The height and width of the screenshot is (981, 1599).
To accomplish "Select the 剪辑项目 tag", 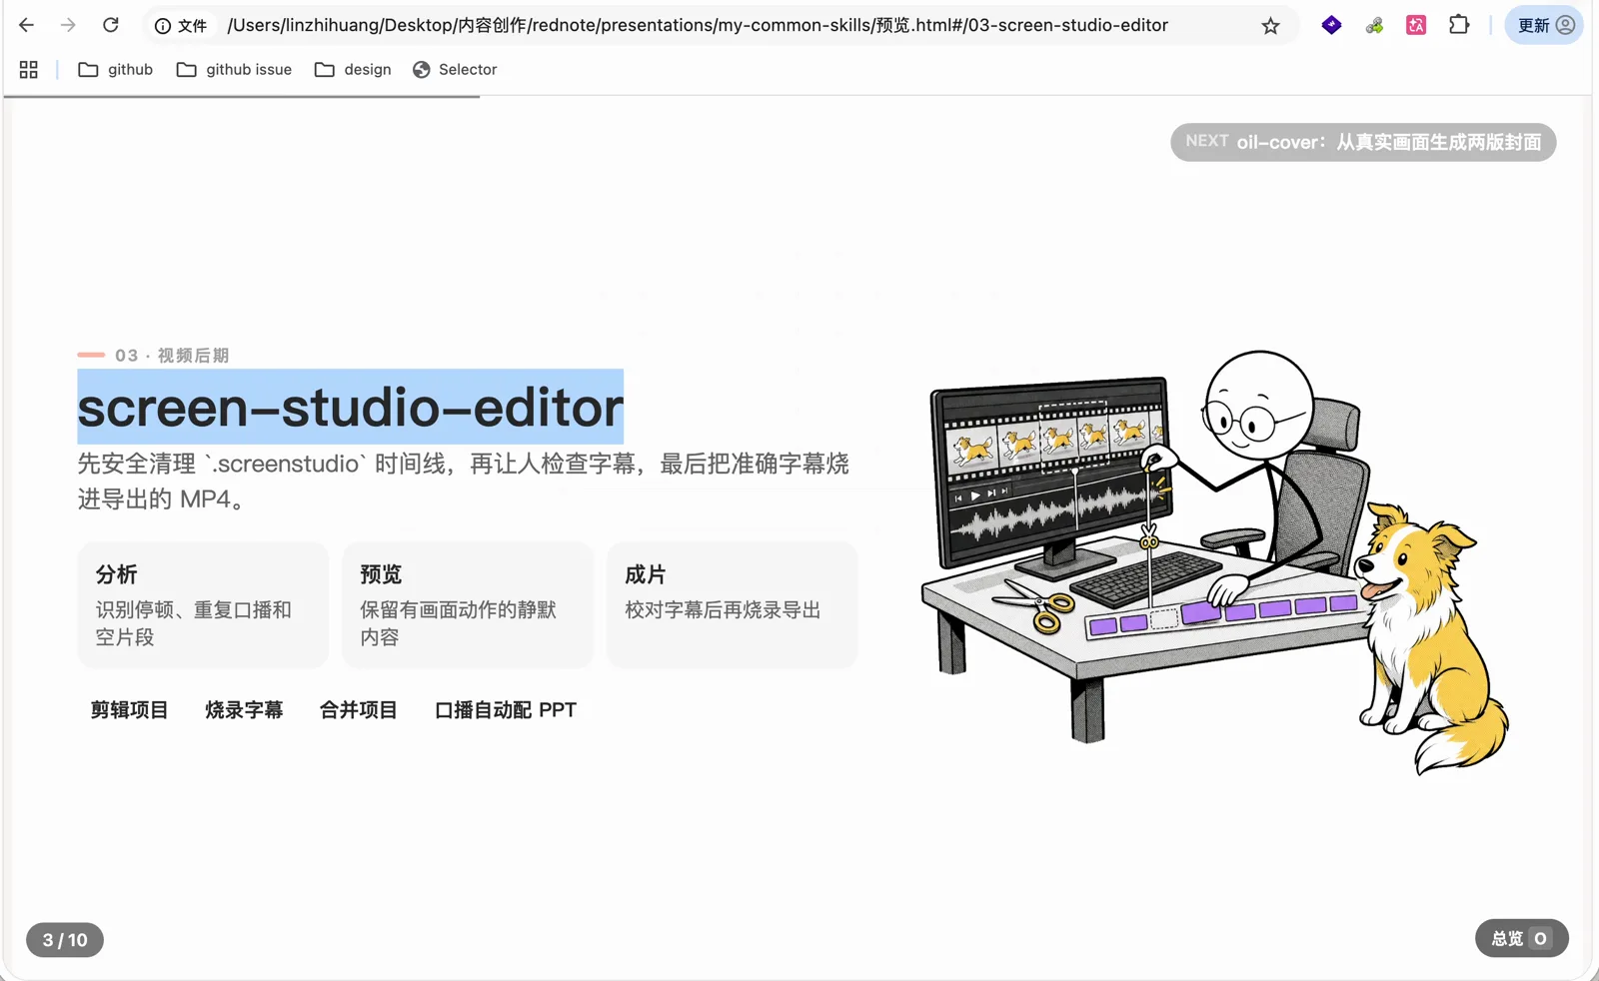I will 129,710.
